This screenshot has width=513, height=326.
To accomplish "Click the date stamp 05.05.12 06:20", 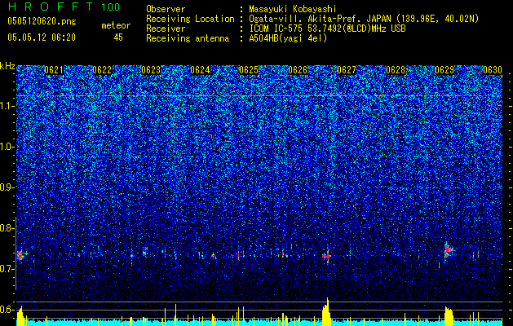I will tap(42, 37).
